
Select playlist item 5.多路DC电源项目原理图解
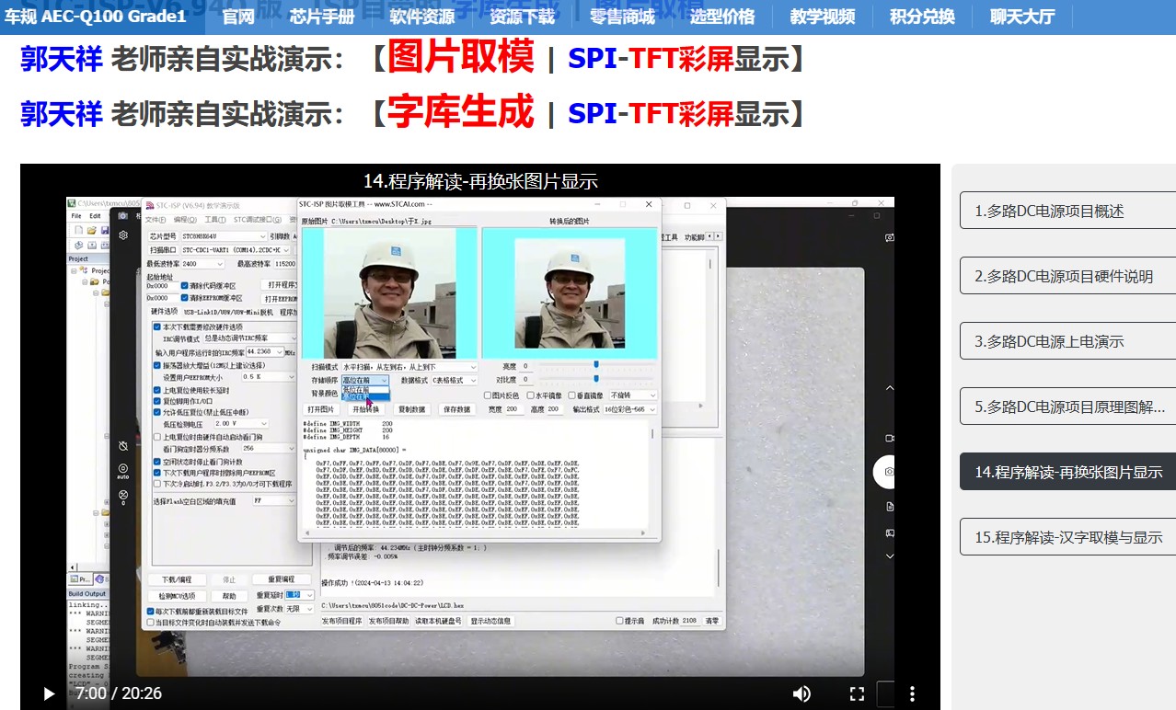coord(1067,407)
